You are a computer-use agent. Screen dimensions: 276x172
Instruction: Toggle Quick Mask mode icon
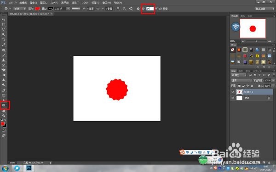pyautogui.click(x=4, y=130)
